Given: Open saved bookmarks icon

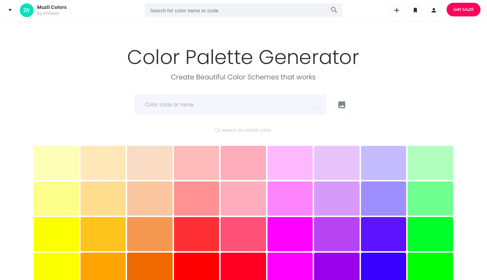Looking at the screenshot, I should 415,10.
